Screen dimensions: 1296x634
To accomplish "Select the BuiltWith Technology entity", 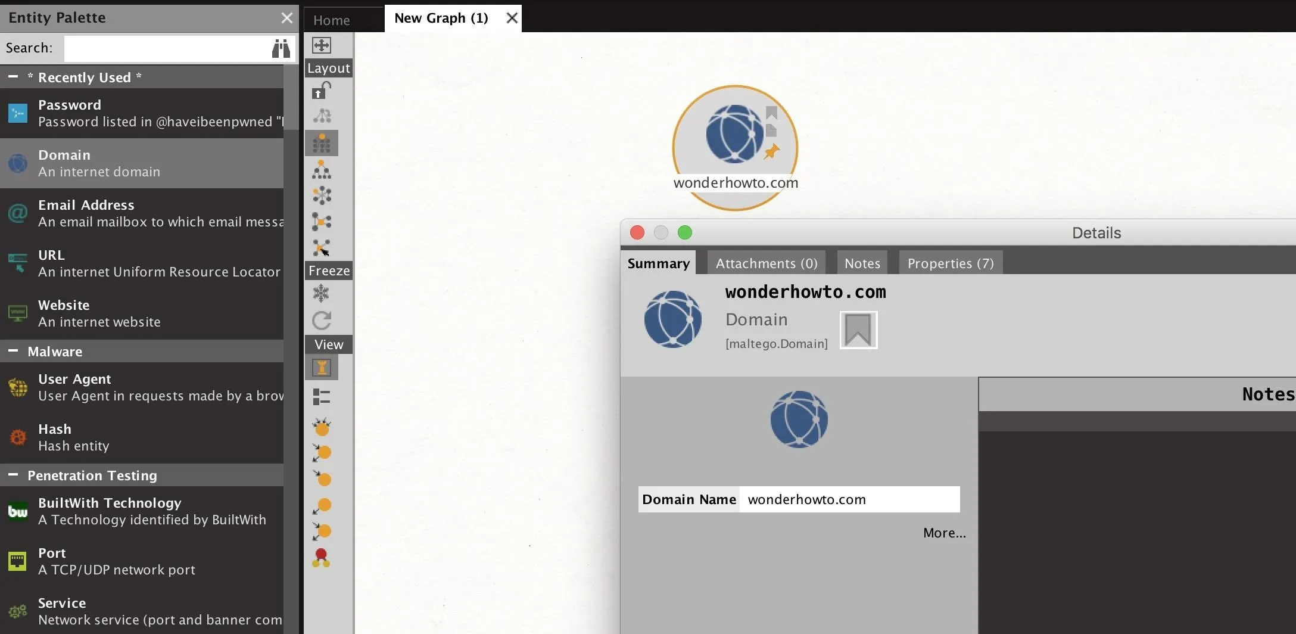I will [142, 511].
